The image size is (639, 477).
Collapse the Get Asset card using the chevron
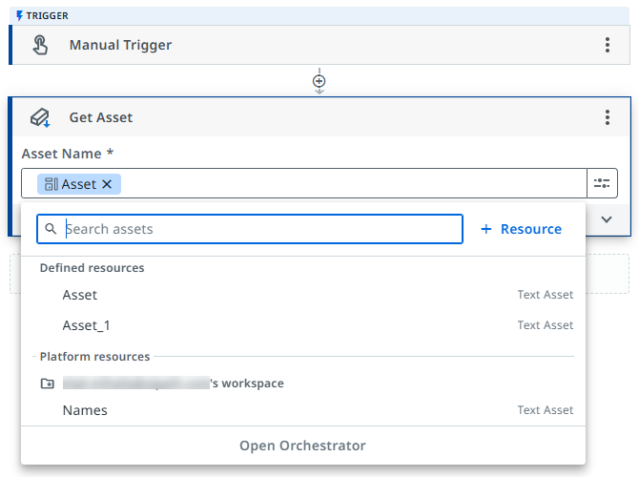(x=607, y=219)
